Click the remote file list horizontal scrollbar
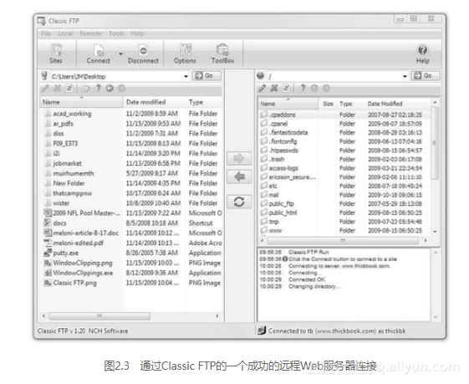The image size is (469, 384). point(344,240)
